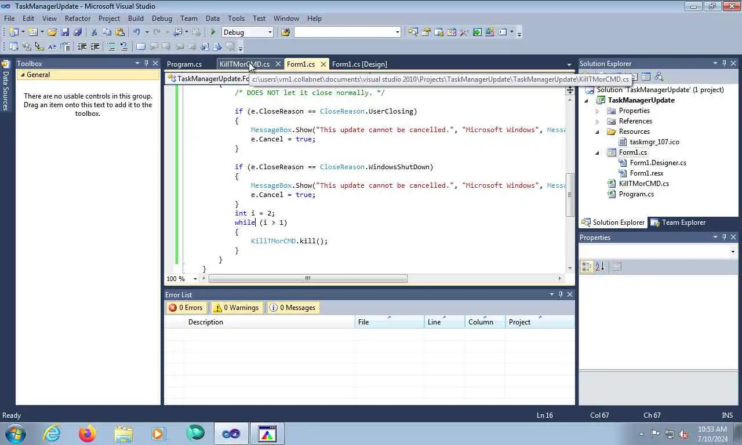Toggle Error List auto-hide pin
Screen dimensions: 742x445
coord(561,294)
